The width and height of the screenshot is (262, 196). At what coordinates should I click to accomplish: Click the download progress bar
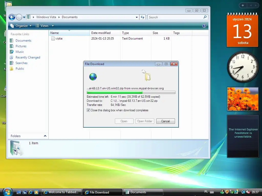pos(131,92)
